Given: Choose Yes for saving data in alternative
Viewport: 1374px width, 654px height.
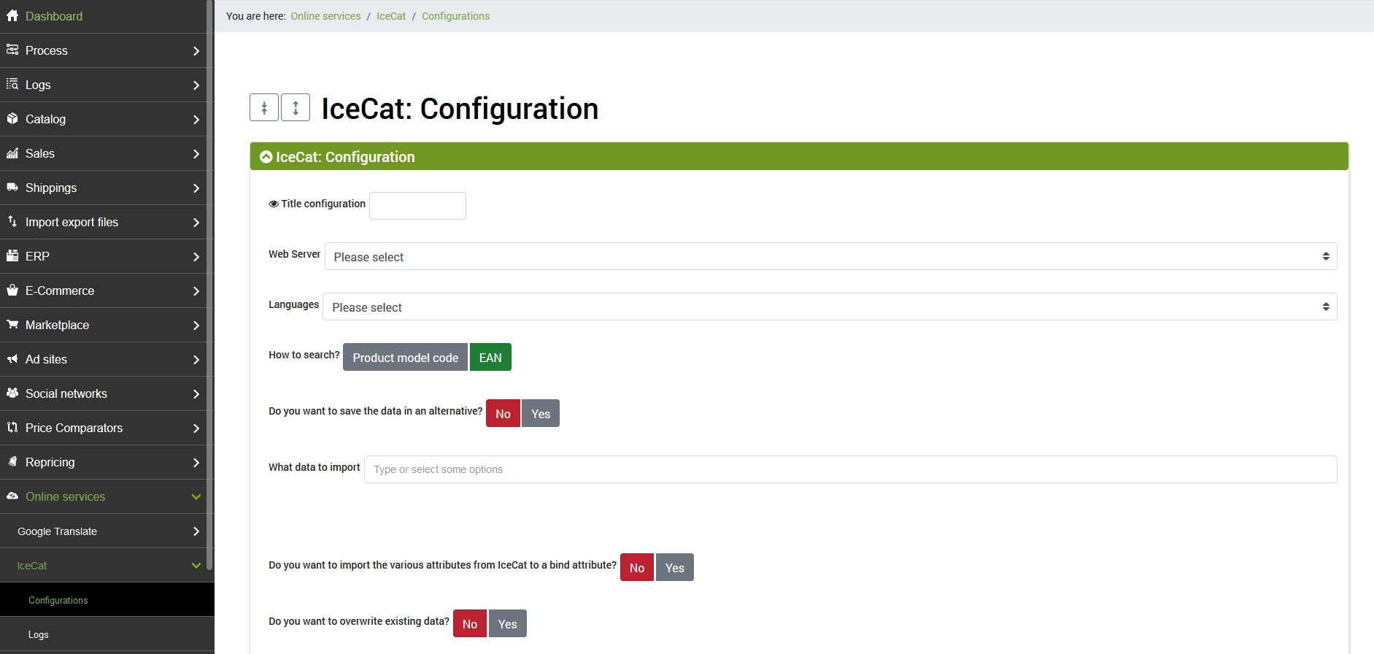Looking at the screenshot, I should click(x=541, y=414).
